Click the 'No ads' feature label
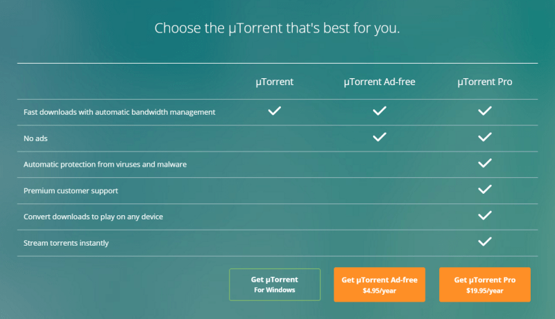The image size is (555, 319). [x=35, y=138]
